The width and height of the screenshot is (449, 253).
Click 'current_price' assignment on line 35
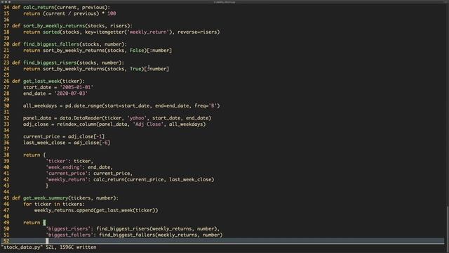41,136
